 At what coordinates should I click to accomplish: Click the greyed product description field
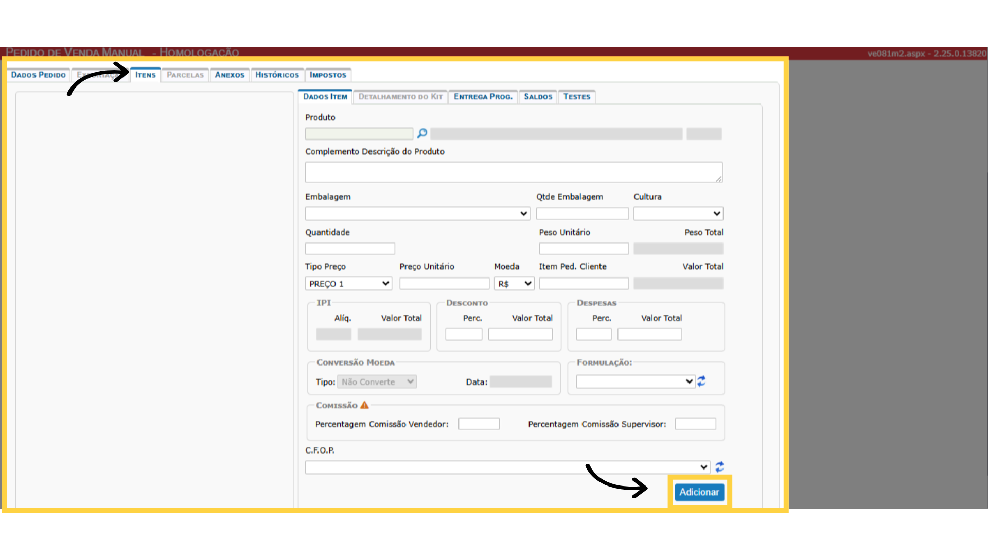(556, 134)
